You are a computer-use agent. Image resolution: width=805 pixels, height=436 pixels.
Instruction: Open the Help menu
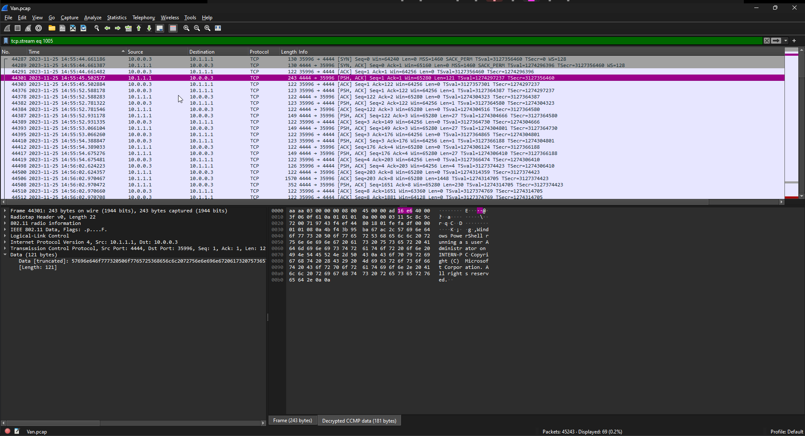tap(207, 18)
